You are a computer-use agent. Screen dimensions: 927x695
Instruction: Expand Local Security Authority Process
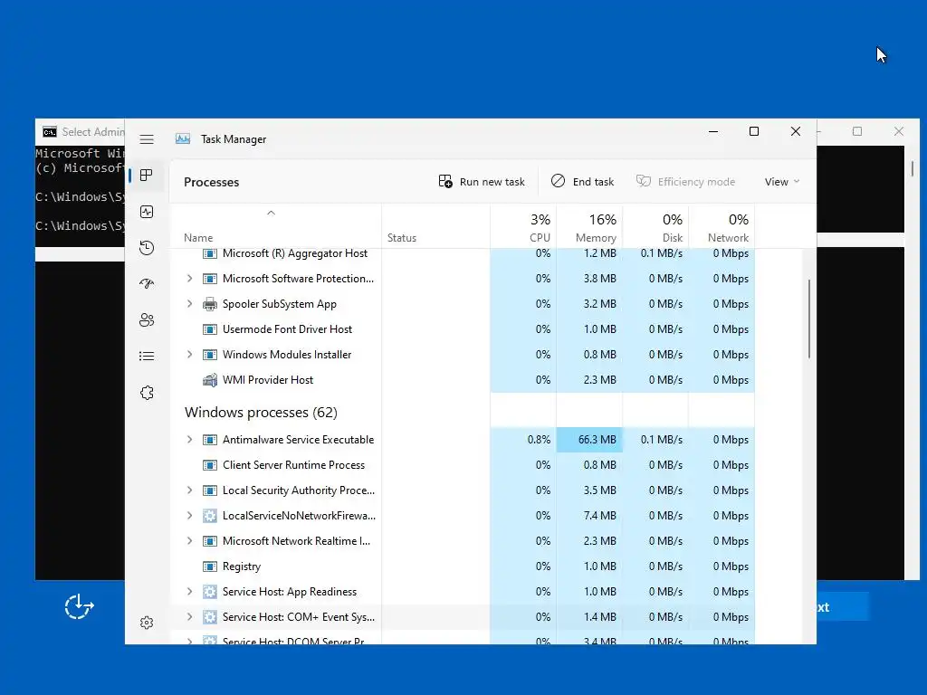[x=189, y=490]
